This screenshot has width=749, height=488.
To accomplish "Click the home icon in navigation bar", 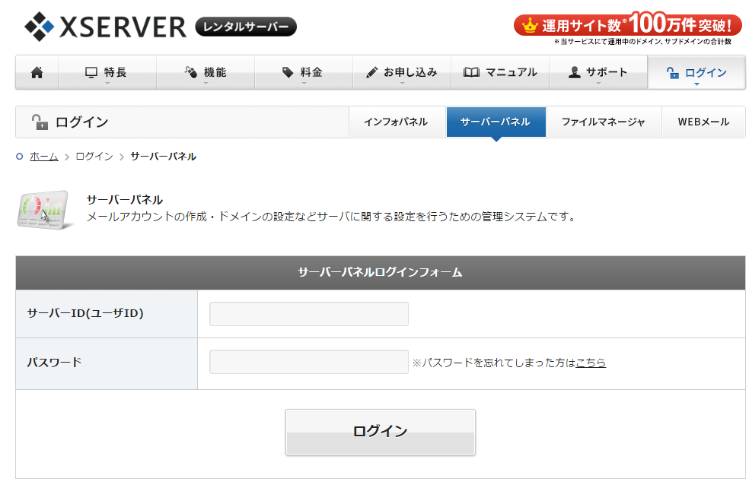I will (x=37, y=73).
